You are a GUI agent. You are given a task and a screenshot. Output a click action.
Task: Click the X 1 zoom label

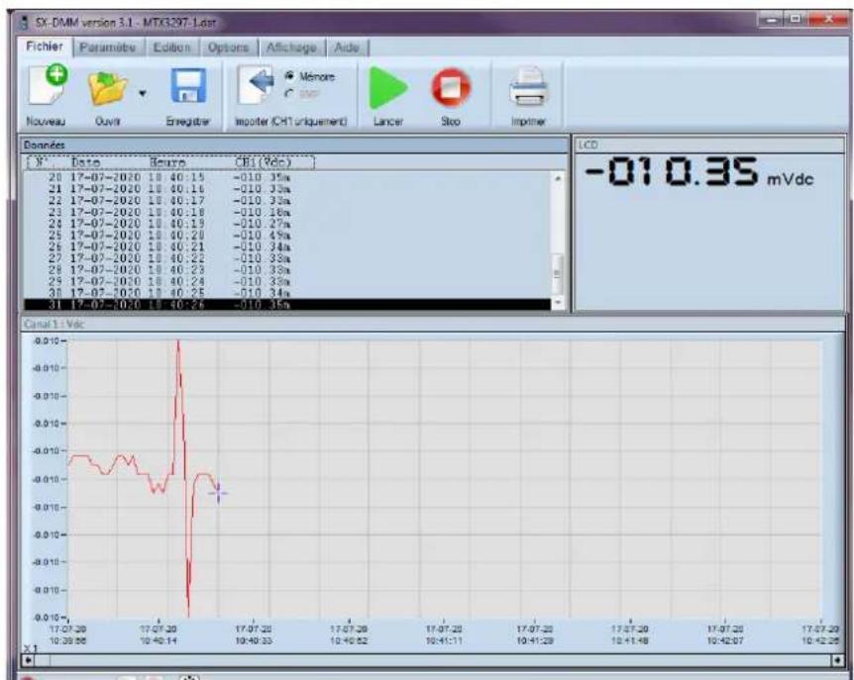point(31,648)
